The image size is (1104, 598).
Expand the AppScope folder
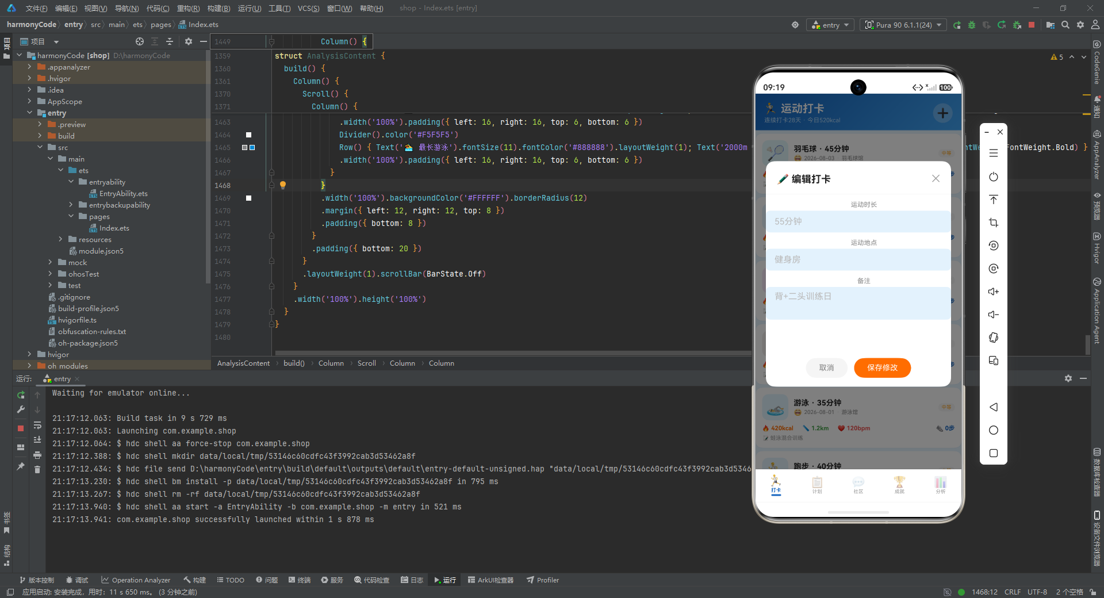[x=30, y=101]
